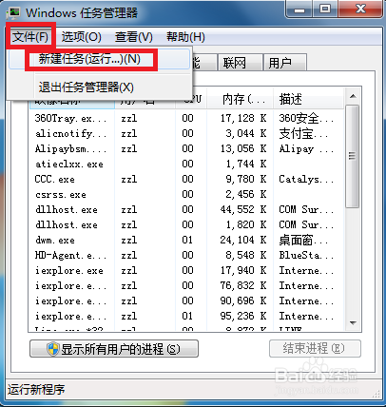Select the HD-Agent.e... process row
Viewport: 386px width, 407px height.
point(186,255)
